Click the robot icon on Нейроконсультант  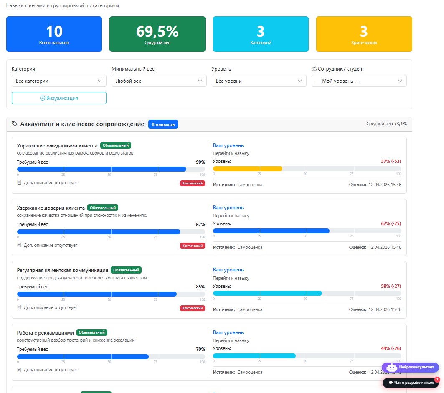(x=392, y=368)
